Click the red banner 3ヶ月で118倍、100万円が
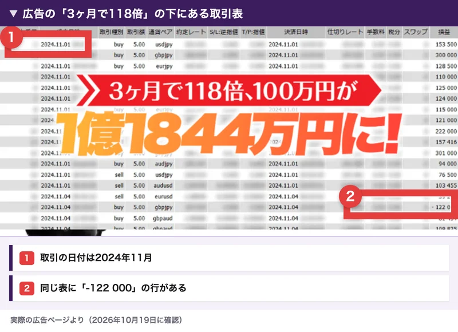This screenshot has height=332, width=458. 229,90
